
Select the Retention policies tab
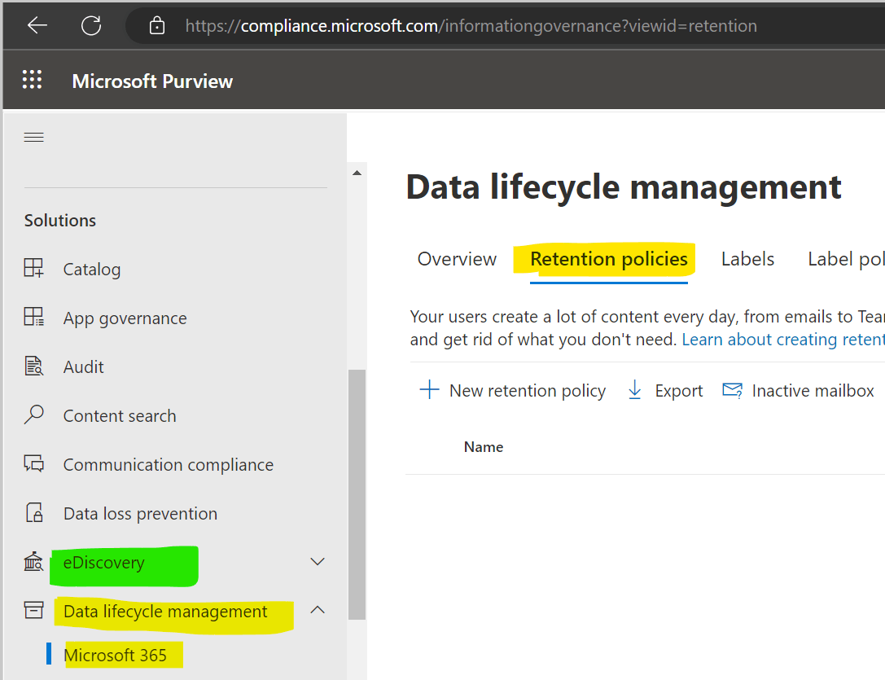pyautogui.click(x=608, y=259)
